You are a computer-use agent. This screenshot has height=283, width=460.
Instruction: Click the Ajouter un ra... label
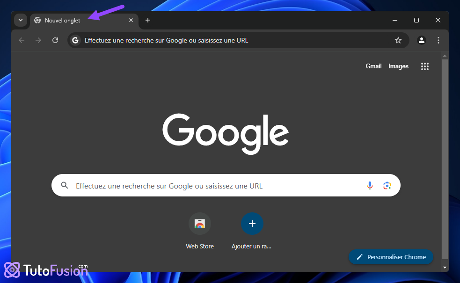point(251,247)
